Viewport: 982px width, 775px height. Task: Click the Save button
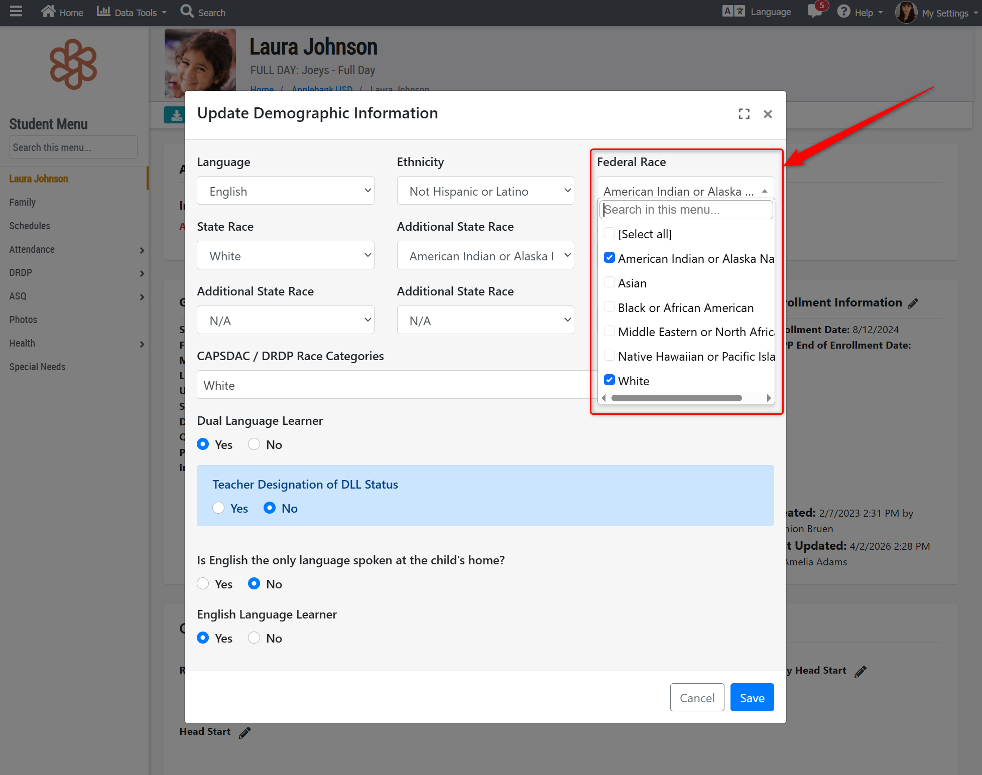(x=752, y=697)
